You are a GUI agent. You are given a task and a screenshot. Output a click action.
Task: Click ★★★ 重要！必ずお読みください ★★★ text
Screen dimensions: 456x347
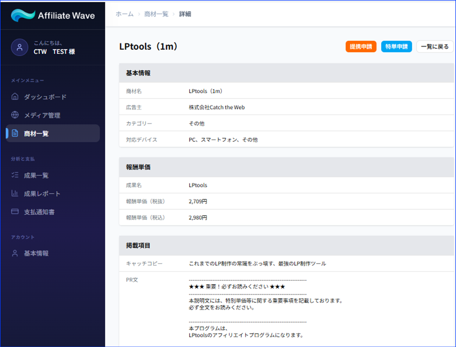click(x=237, y=286)
